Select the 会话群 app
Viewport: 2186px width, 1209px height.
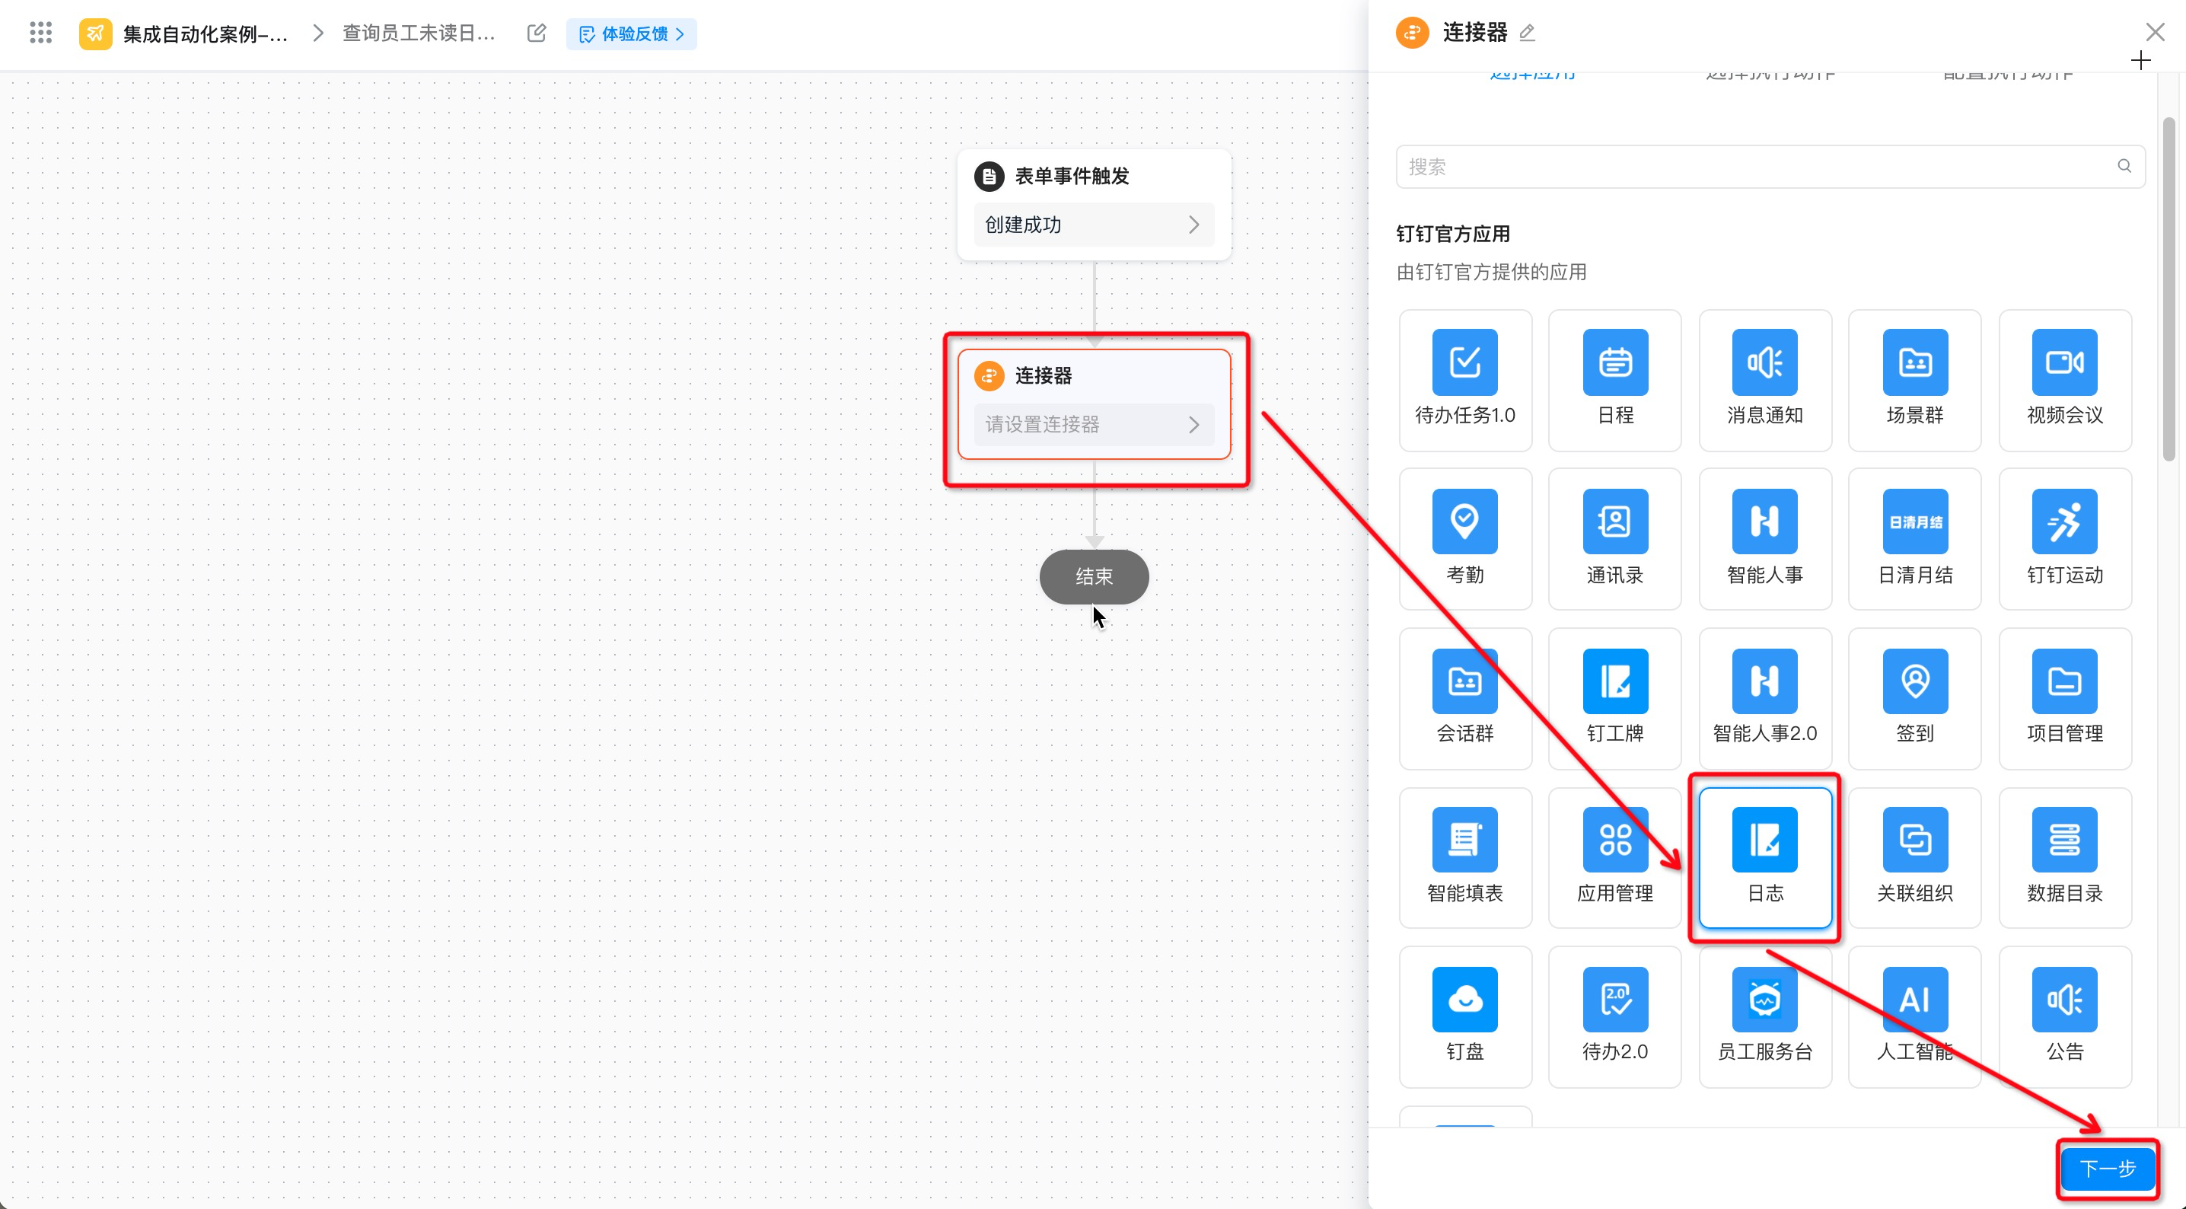point(1464,698)
